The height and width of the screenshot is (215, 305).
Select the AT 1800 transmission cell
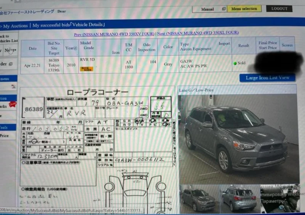(x=128, y=64)
